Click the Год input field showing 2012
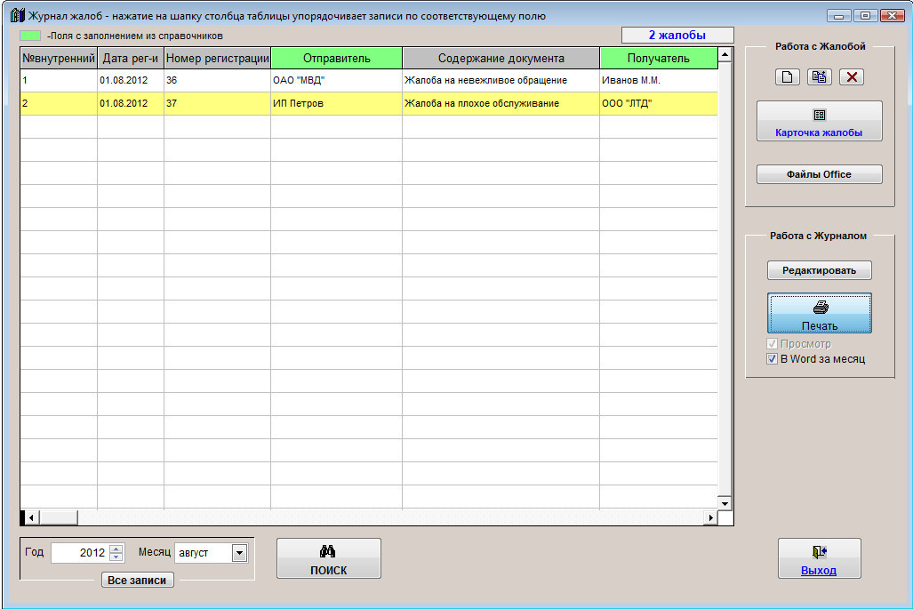This screenshot has height=609, width=913. 80,552
